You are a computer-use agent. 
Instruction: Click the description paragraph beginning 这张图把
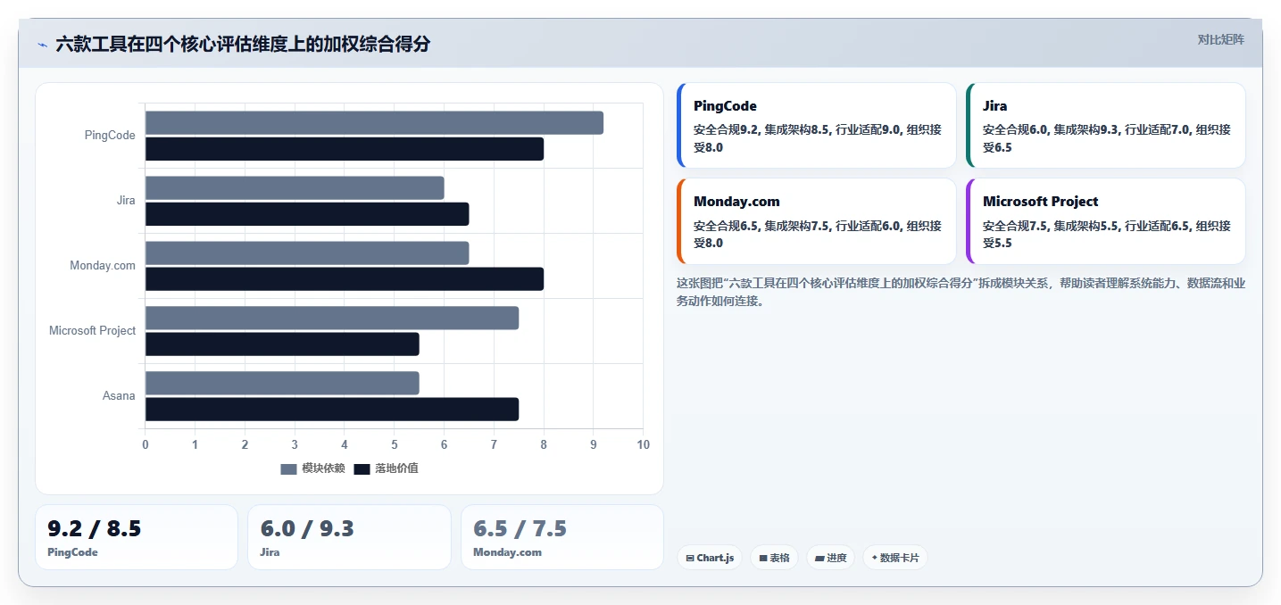pos(961,292)
